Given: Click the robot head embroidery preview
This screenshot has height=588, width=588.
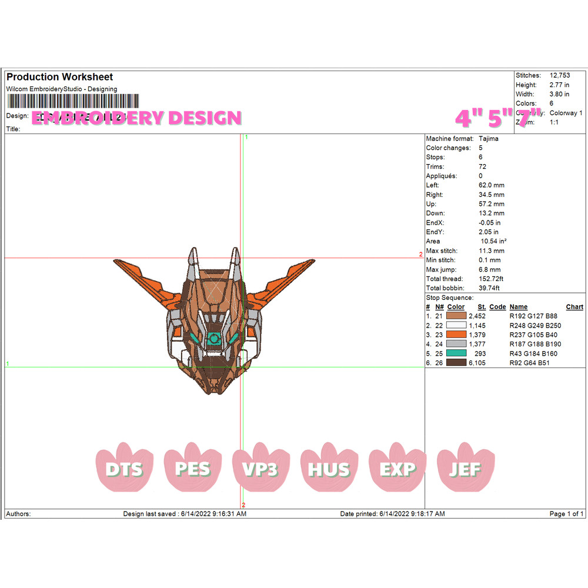Looking at the screenshot, I should (214, 320).
